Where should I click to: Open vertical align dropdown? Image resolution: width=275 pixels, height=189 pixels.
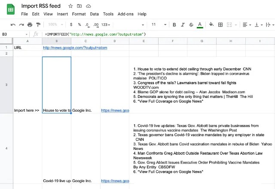coord(259,25)
